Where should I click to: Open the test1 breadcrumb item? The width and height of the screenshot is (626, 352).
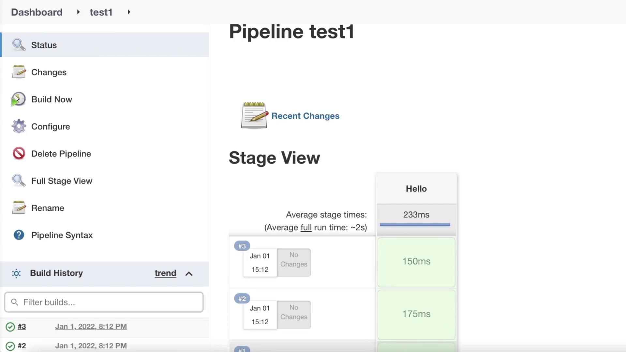click(101, 12)
